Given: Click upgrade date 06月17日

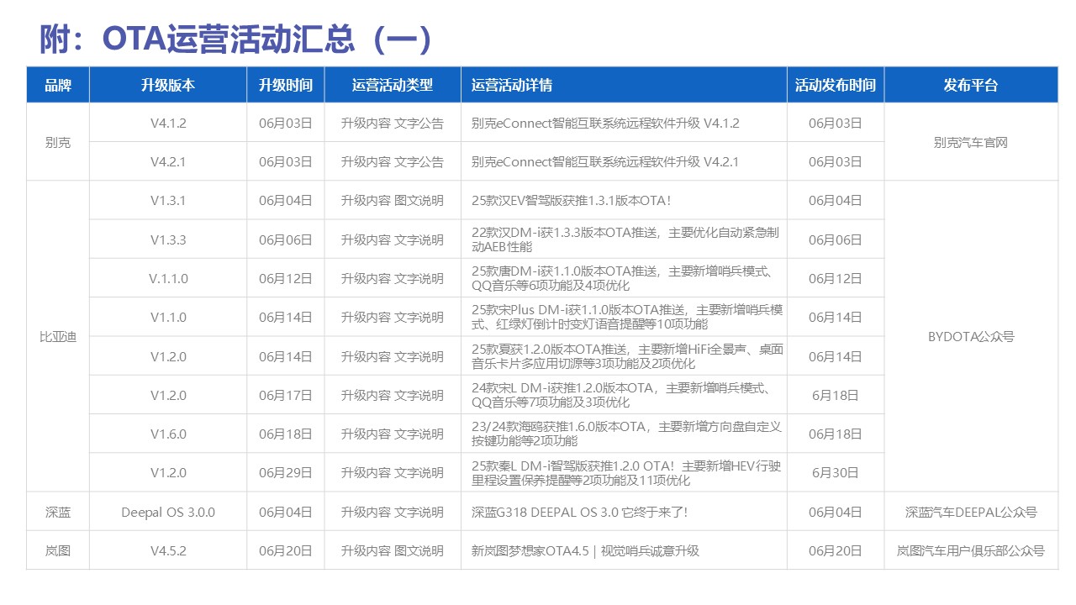Looking at the screenshot, I should pos(286,395).
